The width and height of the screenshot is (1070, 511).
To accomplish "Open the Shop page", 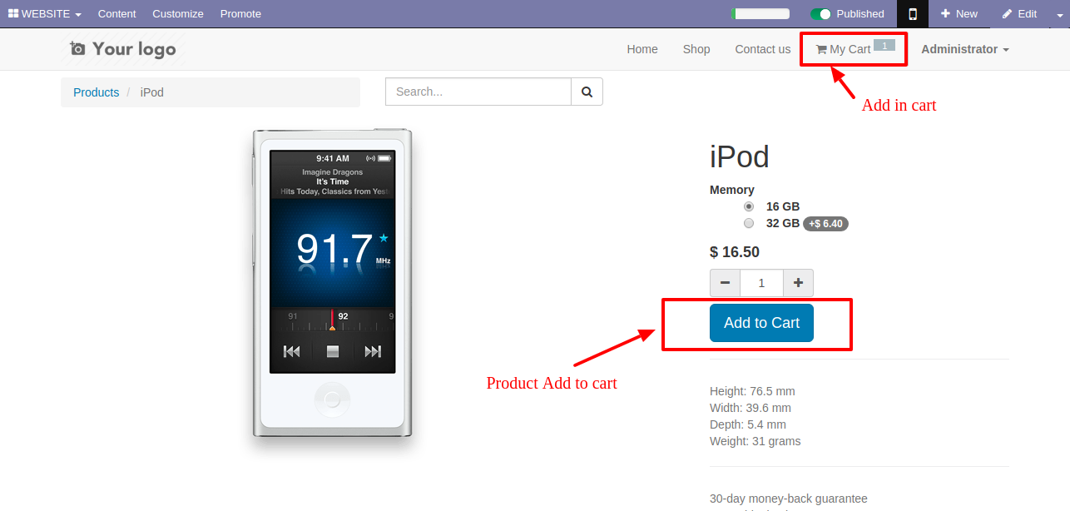I will point(696,49).
